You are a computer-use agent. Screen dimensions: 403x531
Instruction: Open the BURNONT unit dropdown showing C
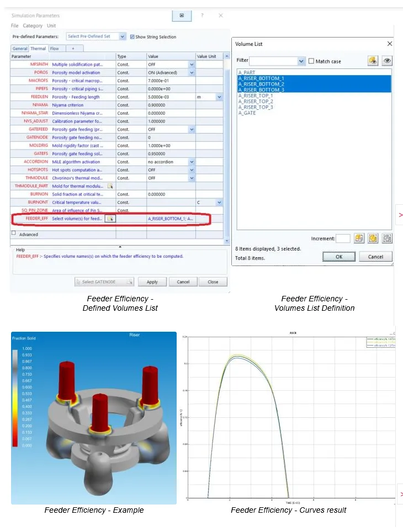[219, 203]
